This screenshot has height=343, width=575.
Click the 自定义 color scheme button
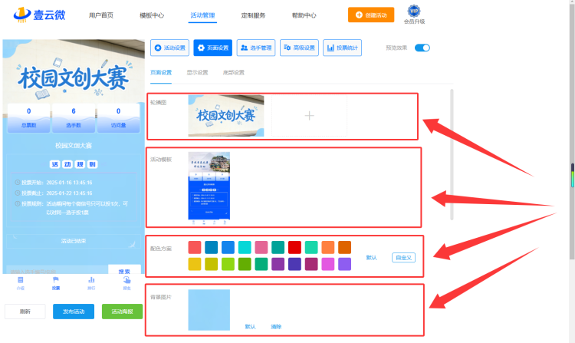403,258
